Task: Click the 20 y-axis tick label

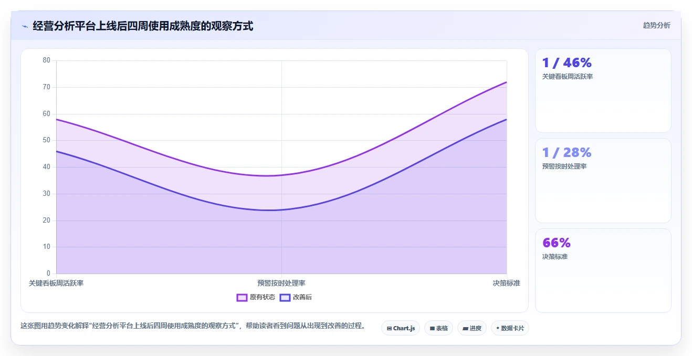Action: 47,221
